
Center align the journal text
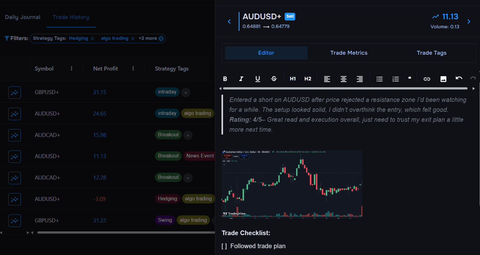(343, 79)
